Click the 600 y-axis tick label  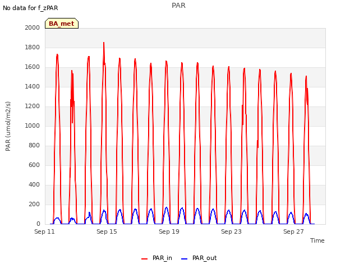[34, 165]
